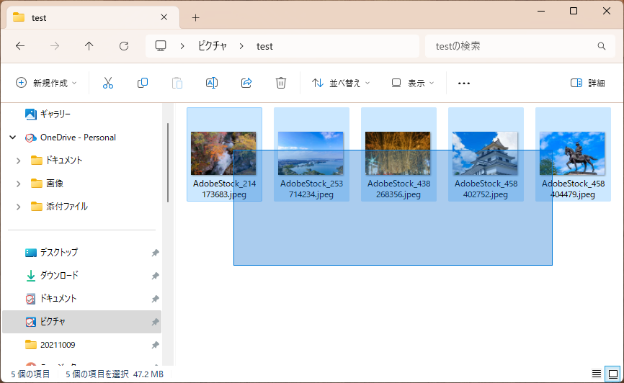624x383 pixels.
Task: Collapse the OneDrive - Personal tree node
Action: [13, 138]
